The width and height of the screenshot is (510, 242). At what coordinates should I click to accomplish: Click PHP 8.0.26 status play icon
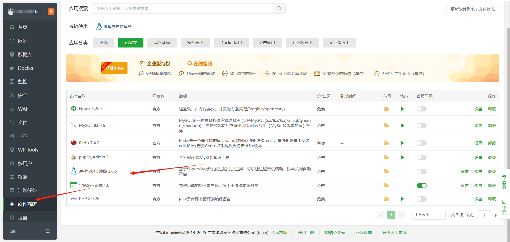click(402, 199)
